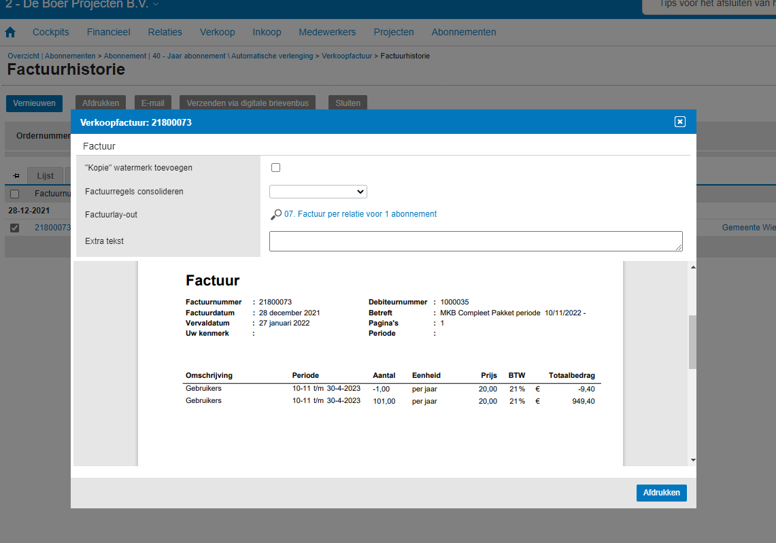This screenshot has width=776, height=543.
Task: Open the Abonnementen menu
Action: pos(463,32)
